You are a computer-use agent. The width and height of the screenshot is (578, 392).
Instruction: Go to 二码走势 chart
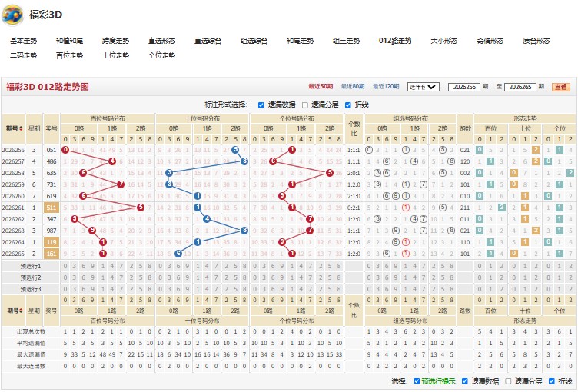tap(23, 55)
